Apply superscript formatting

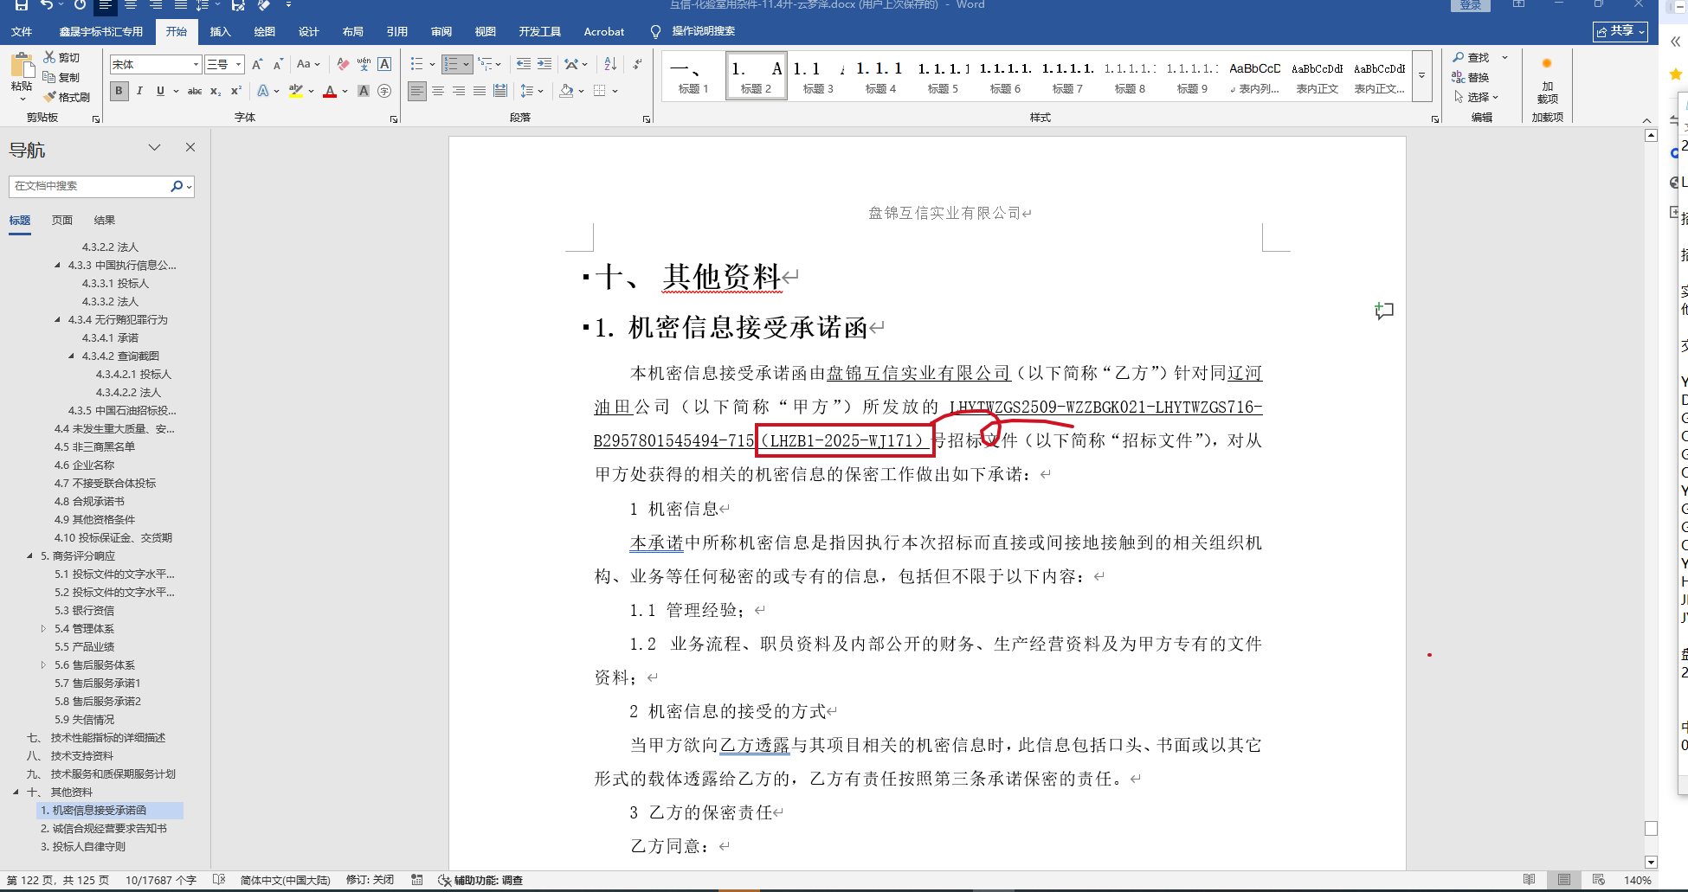point(235,91)
